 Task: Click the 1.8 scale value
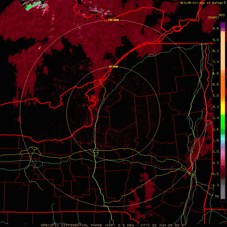point(216,140)
